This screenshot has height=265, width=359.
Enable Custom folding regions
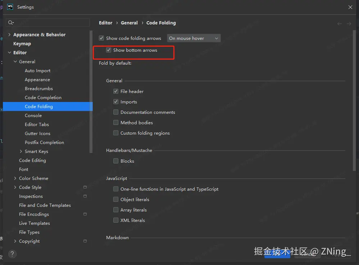(116, 133)
